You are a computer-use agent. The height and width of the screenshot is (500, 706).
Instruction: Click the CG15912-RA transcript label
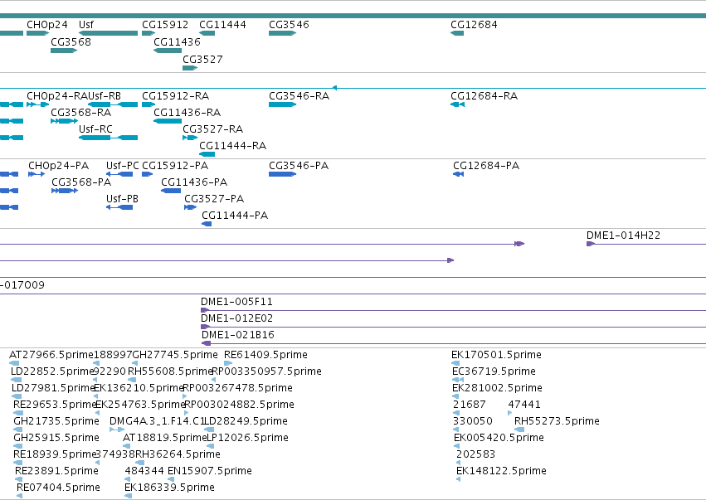pyautogui.click(x=175, y=96)
